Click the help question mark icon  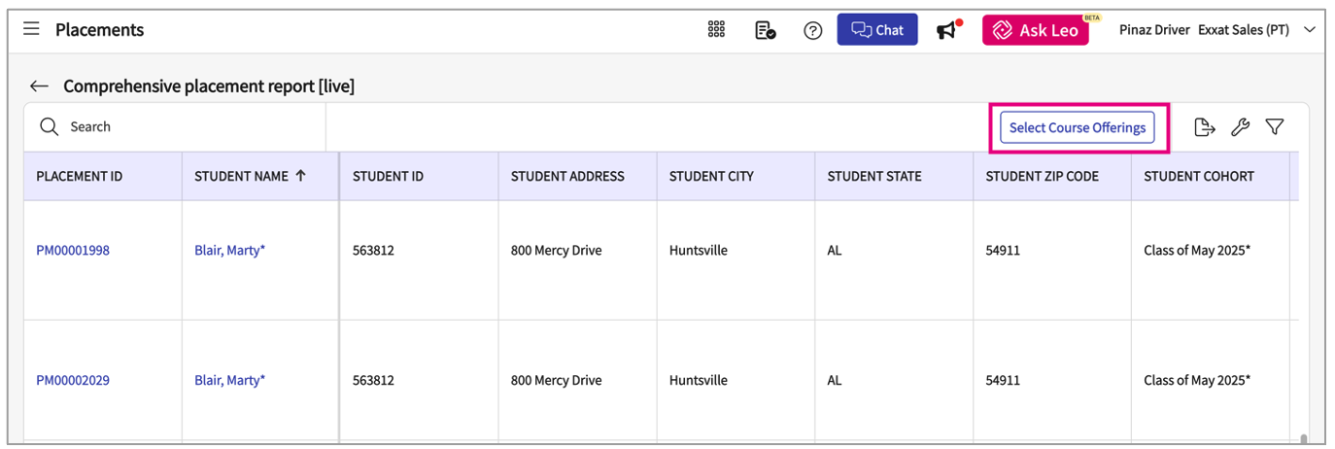click(x=813, y=30)
